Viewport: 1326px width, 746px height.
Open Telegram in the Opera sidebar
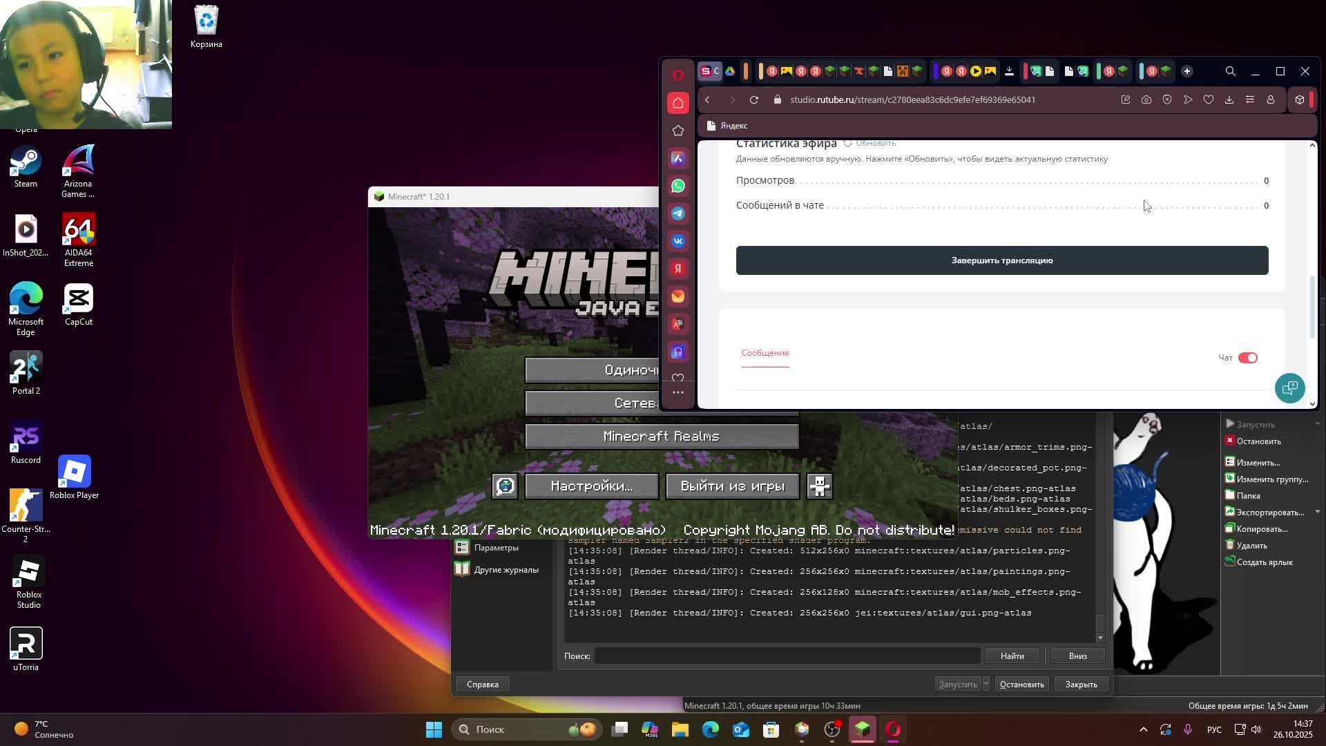[678, 213]
